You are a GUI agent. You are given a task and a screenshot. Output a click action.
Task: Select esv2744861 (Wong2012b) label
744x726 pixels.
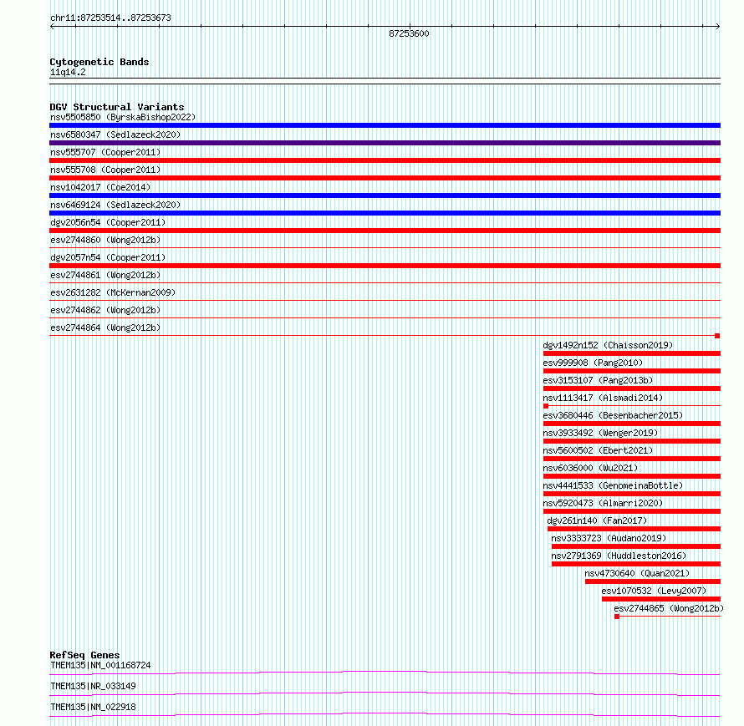pyautogui.click(x=105, y=275)
